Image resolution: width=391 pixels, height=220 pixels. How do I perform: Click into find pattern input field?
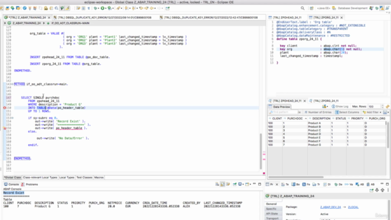point(283,112)
